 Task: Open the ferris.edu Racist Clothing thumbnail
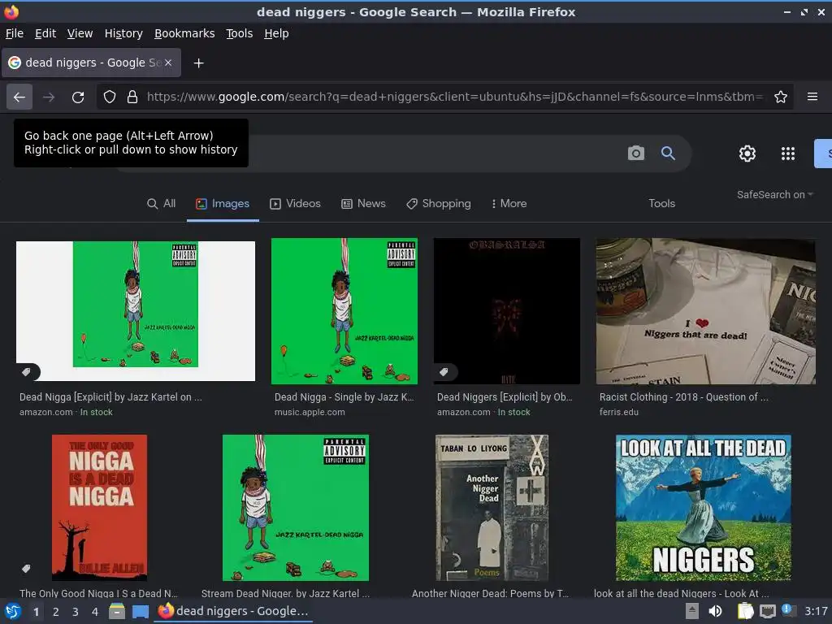coord(706,311)
